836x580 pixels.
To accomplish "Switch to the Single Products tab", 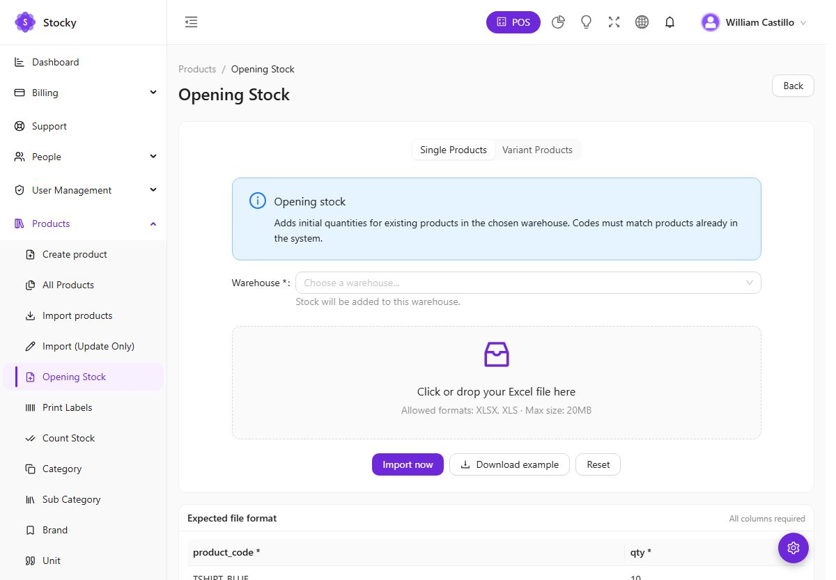I will coord(454,150).
